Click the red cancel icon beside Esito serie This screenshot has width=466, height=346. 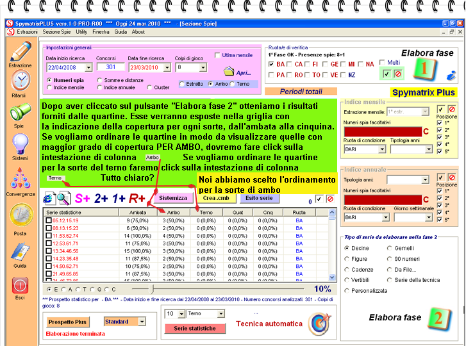pos(330,199)
